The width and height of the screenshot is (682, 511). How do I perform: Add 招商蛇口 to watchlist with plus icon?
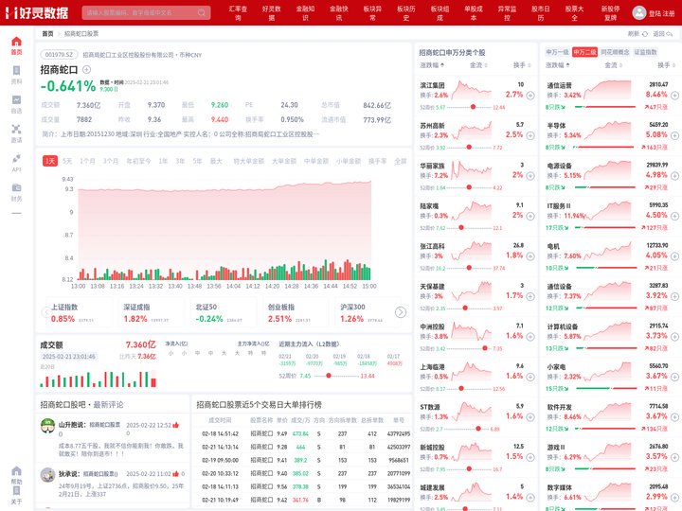pyautogui.click(x=86, y=69)
